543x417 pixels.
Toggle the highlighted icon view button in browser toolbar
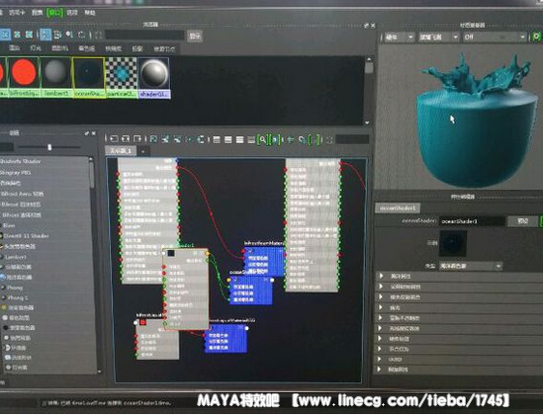[x=5, y=35]
